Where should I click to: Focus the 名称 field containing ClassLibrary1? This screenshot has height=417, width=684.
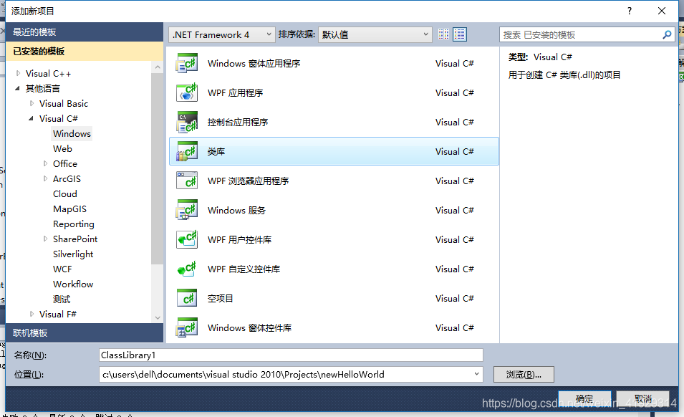tap(291, 355)
